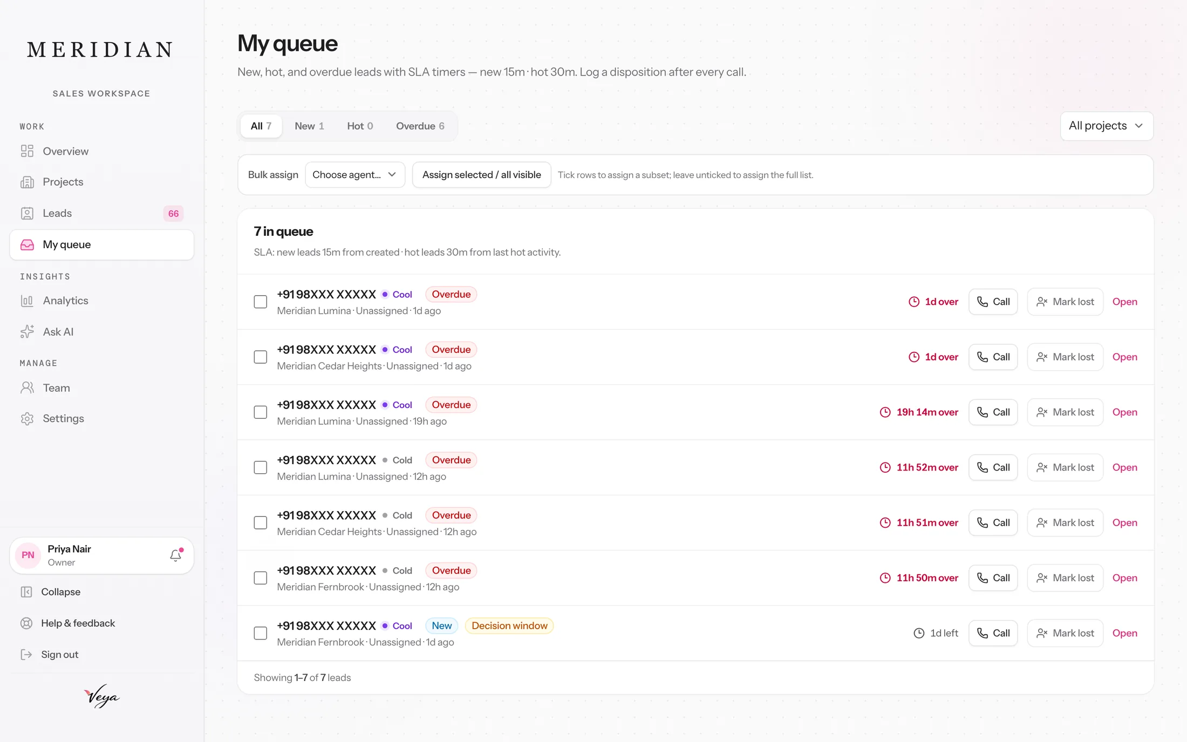Image resolution: width=1187 pixels, height=742 pixels.
Task: Call the lead with 1d left
Action: [993, 633]
